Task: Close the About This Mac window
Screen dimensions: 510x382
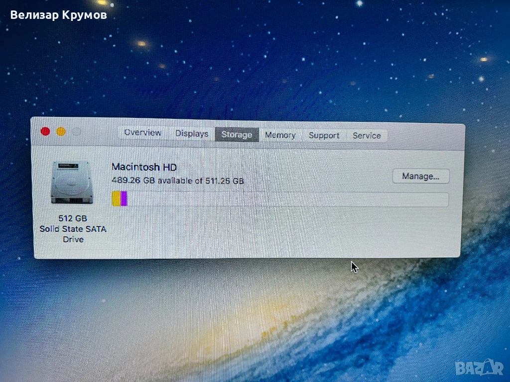Action: tap(45, 131)
